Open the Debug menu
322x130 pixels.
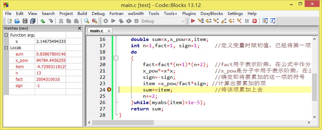(98, 14)
